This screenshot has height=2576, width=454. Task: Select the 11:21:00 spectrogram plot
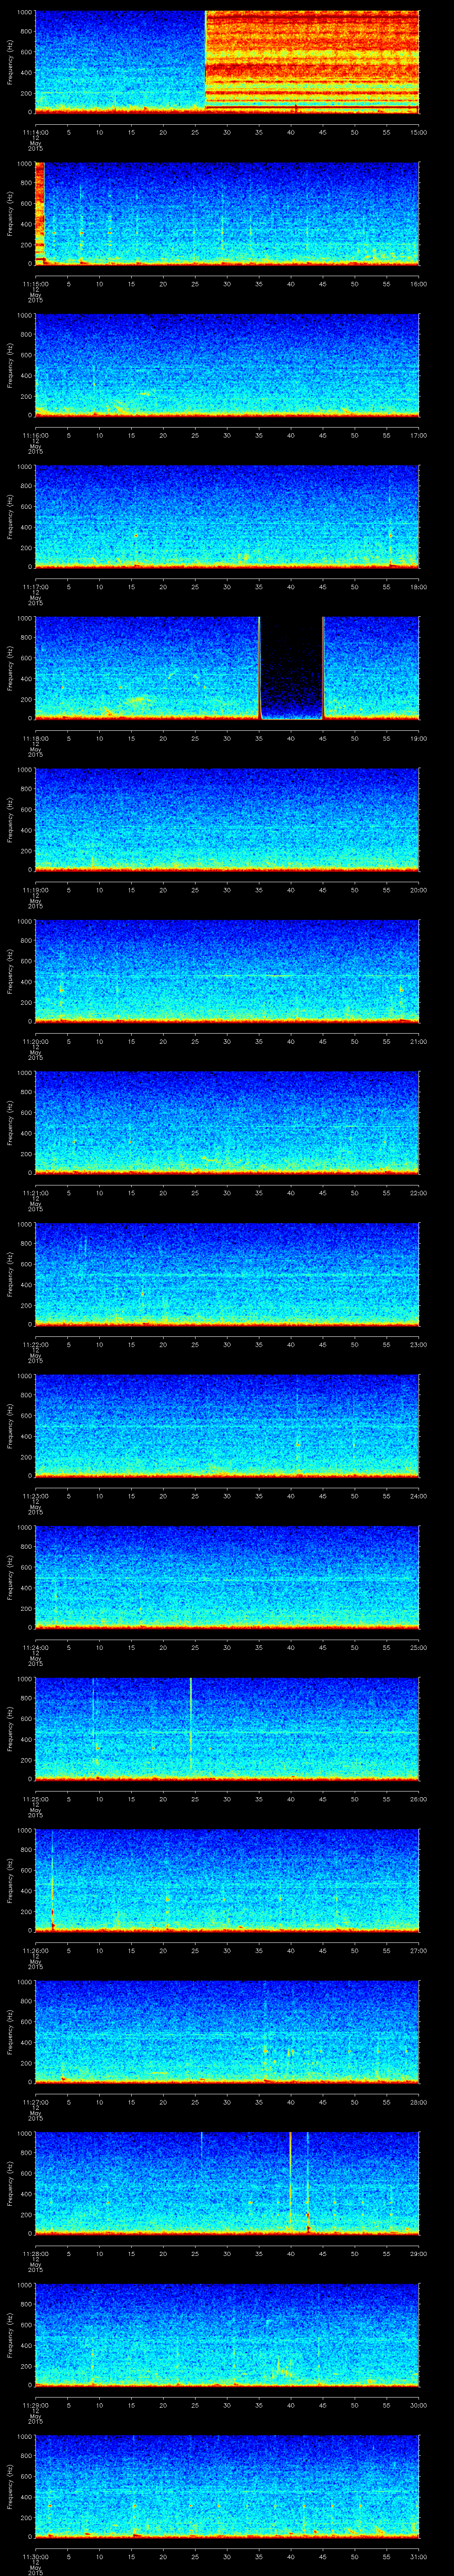[x=227, y=1122]
